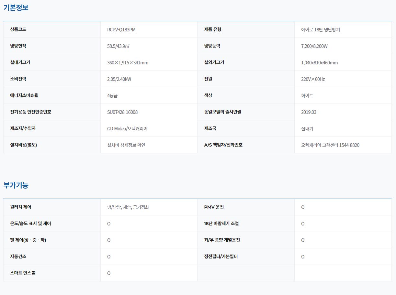Click the indoor unit size 360×1,915×341mm
Screen dimensions: 396x295
point(128,63)
